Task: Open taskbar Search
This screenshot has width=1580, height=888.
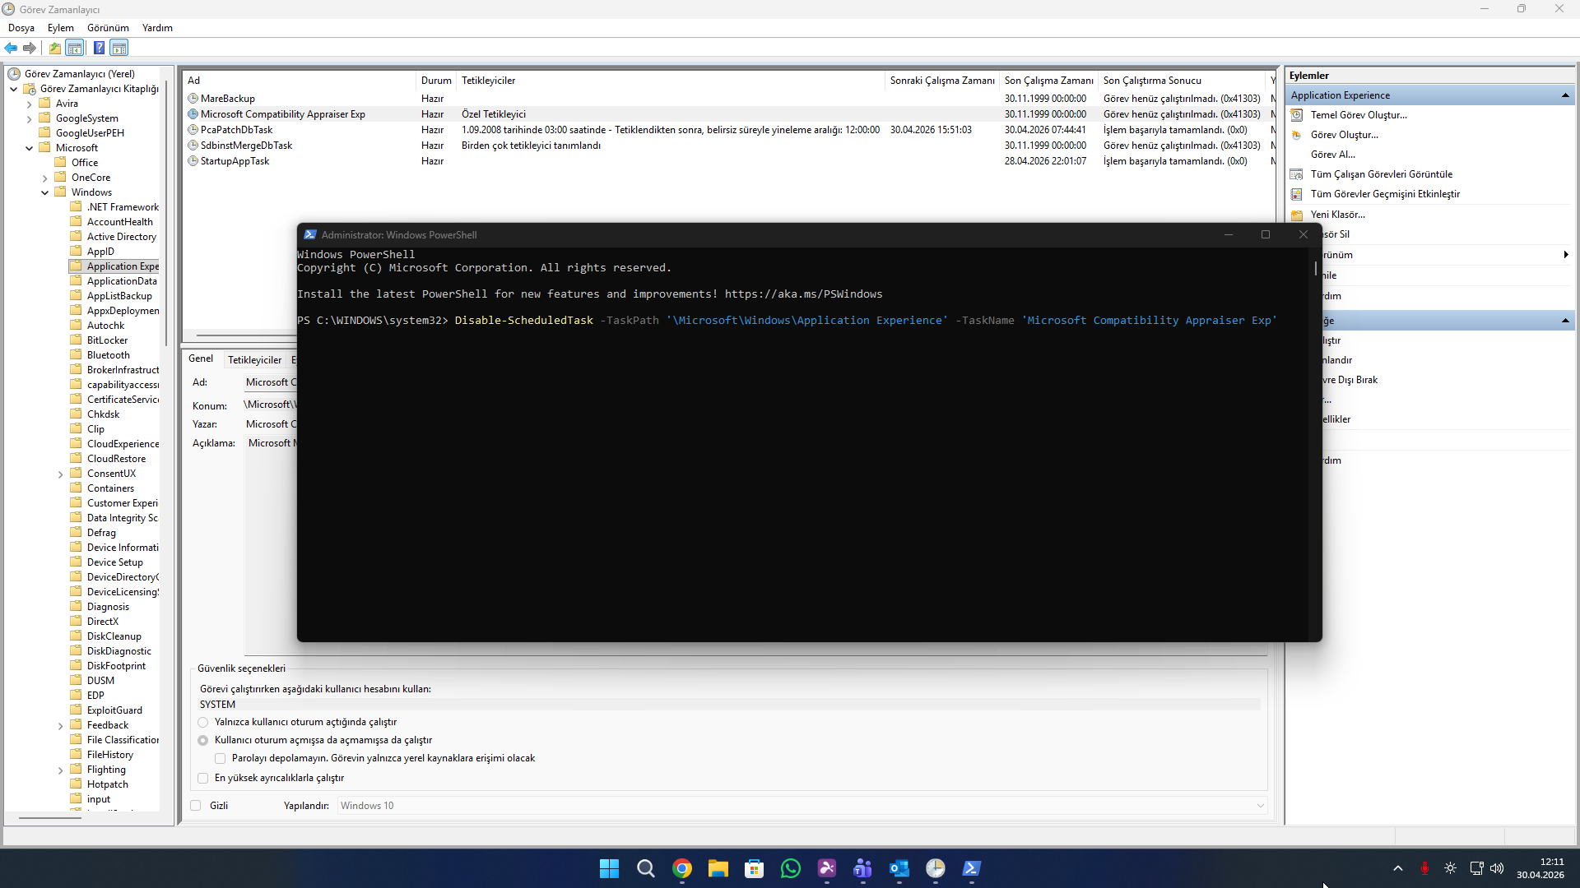Action: [x=646, y=868]
